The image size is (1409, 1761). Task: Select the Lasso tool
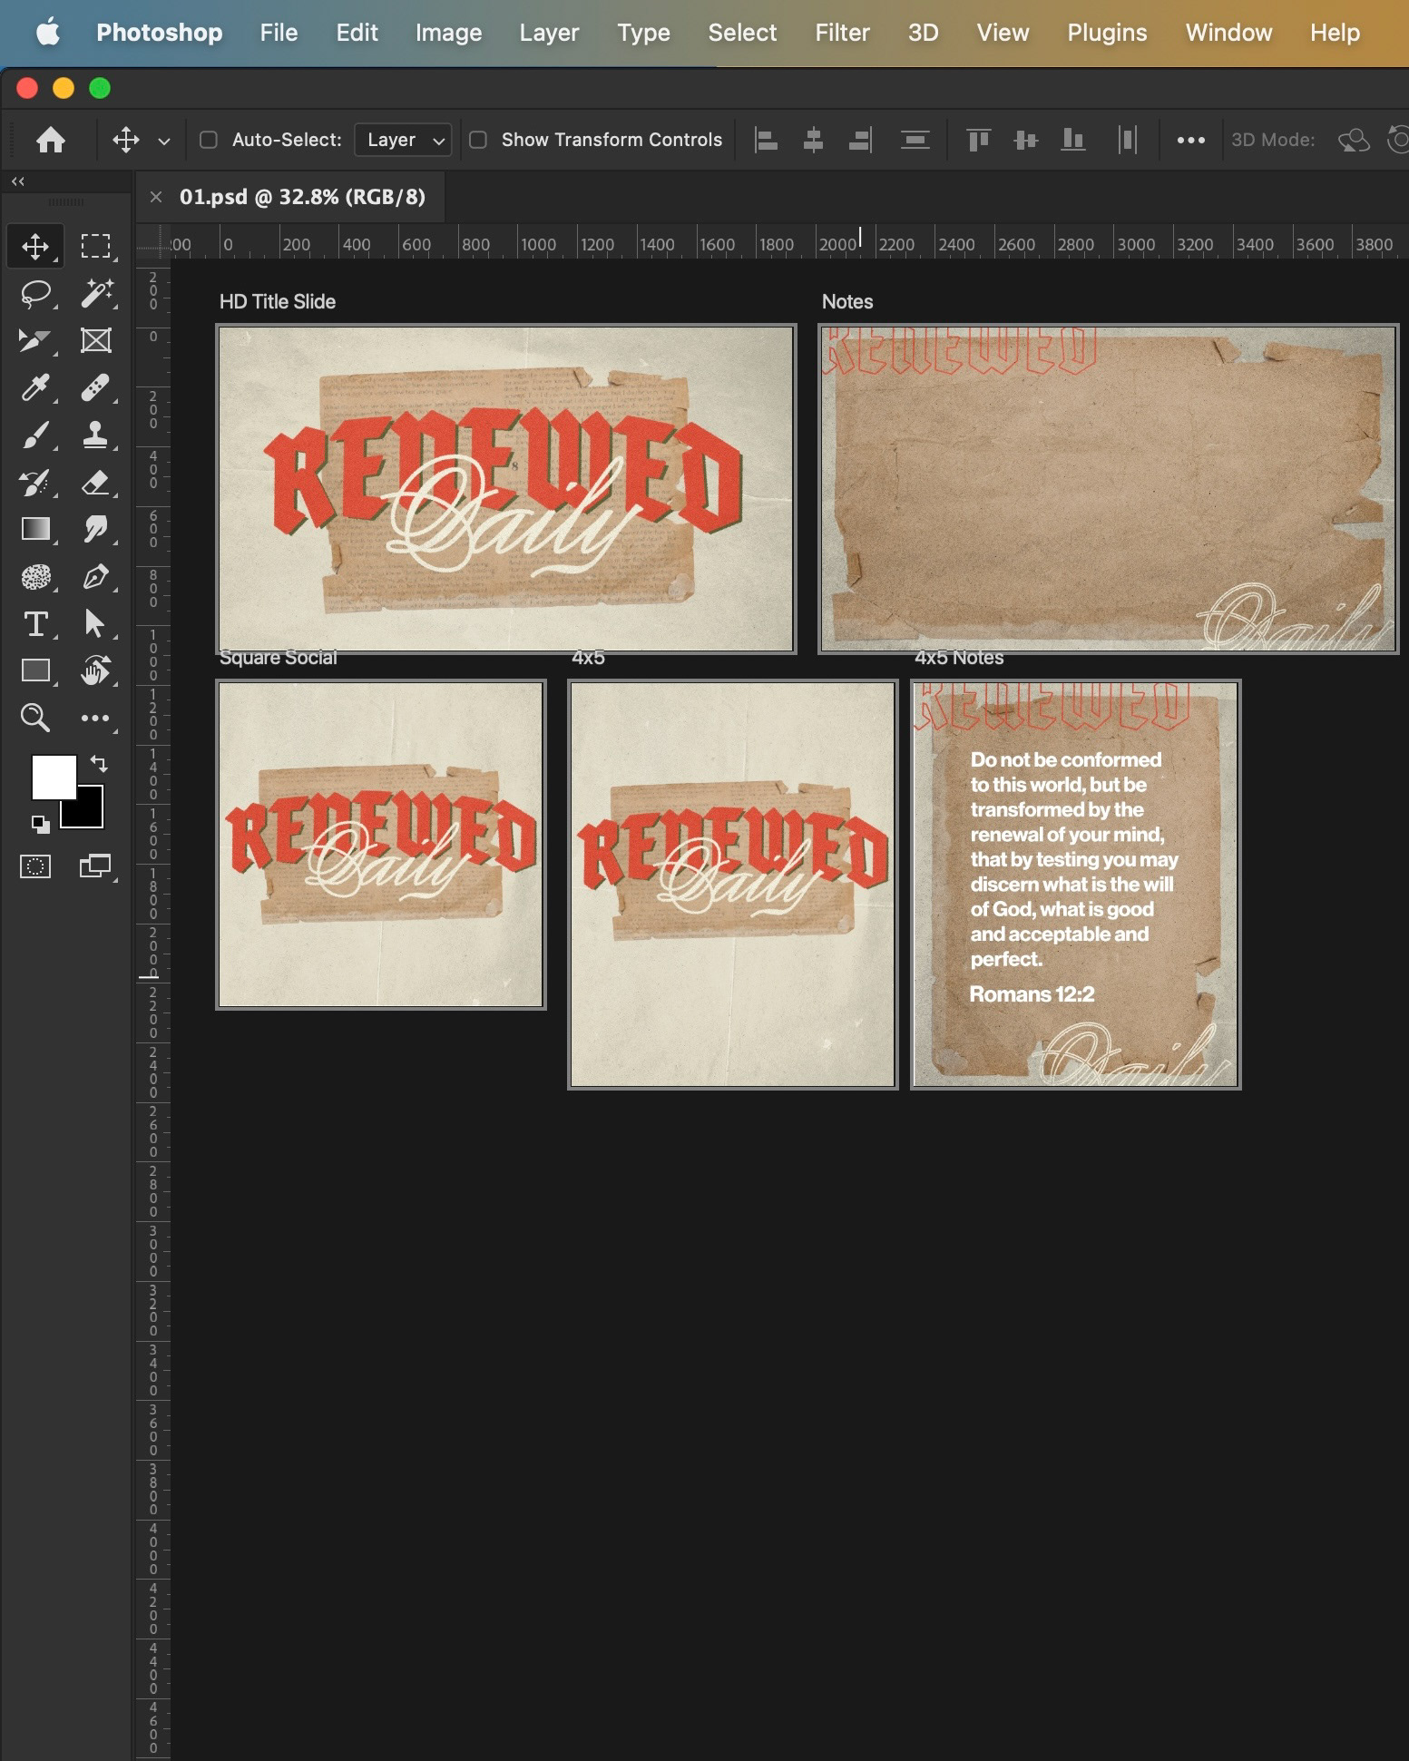(35, 293)
